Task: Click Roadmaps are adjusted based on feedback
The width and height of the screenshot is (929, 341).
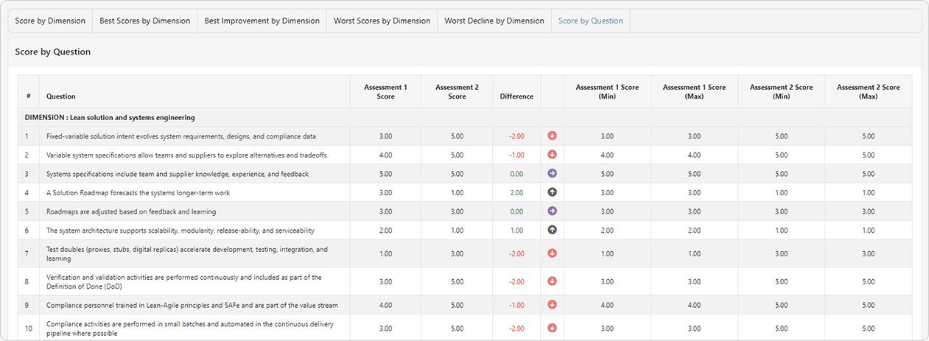Action: click(x=131, y=211)
